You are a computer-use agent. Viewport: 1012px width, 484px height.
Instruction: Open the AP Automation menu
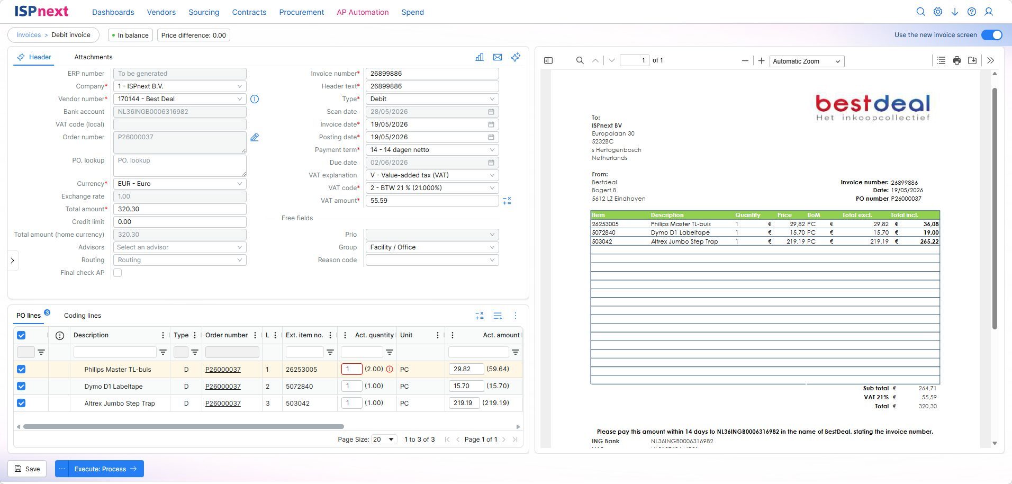coord(363,12)
